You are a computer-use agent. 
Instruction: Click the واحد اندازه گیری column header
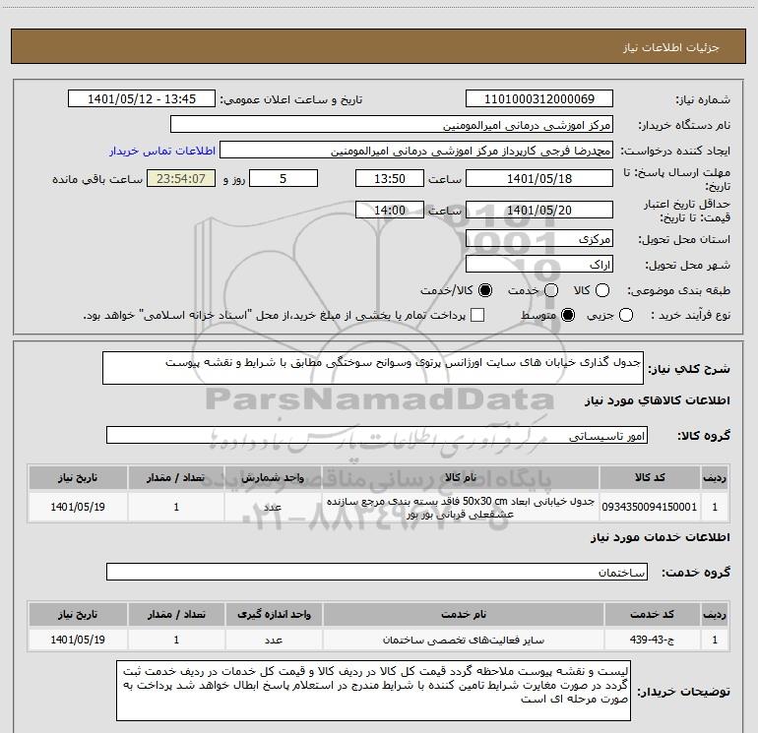(274, 614)
